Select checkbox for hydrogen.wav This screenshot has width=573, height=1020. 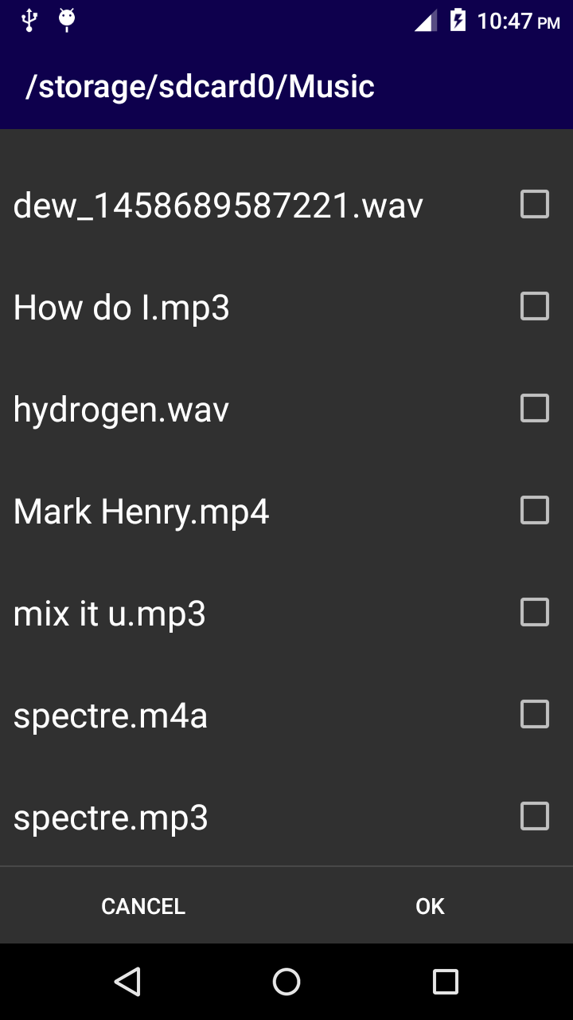pos(534,408)
